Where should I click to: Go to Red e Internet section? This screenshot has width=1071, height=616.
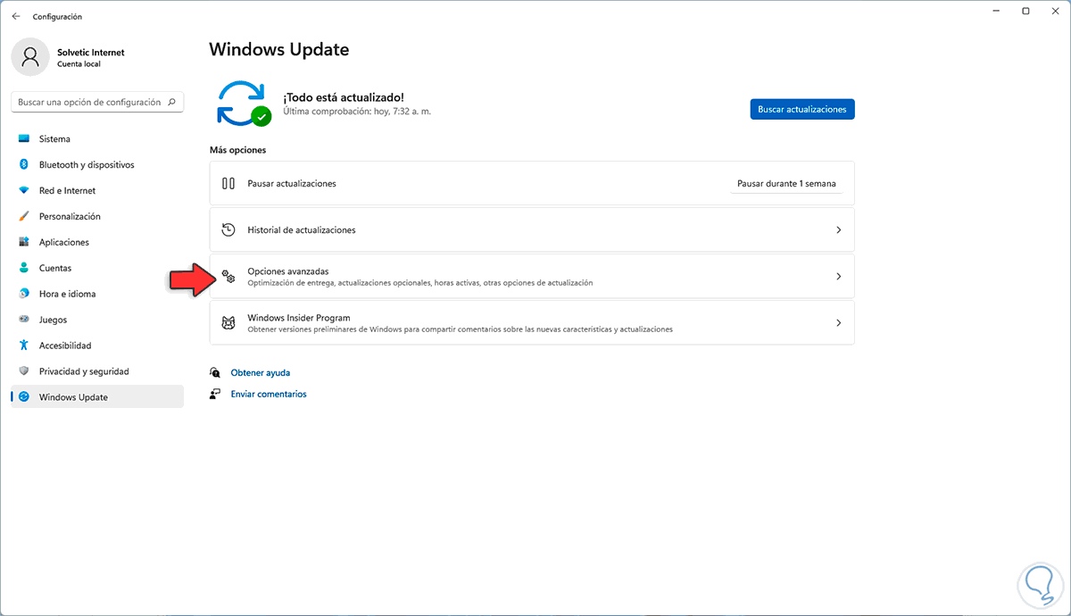point(97,191)
